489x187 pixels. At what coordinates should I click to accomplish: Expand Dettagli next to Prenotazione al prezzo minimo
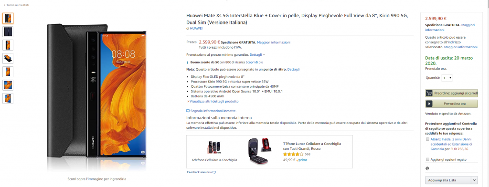pyautogui.click(x=257, y=54)
